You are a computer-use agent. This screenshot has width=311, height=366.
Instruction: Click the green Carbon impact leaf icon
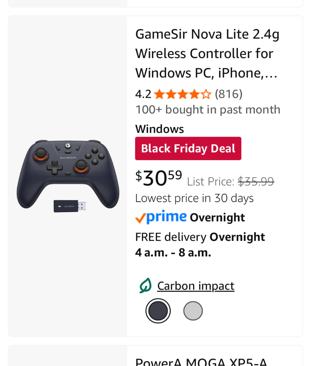click(x=146, y=286)
